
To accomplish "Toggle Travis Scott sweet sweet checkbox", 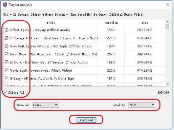I will click(6, 70).
